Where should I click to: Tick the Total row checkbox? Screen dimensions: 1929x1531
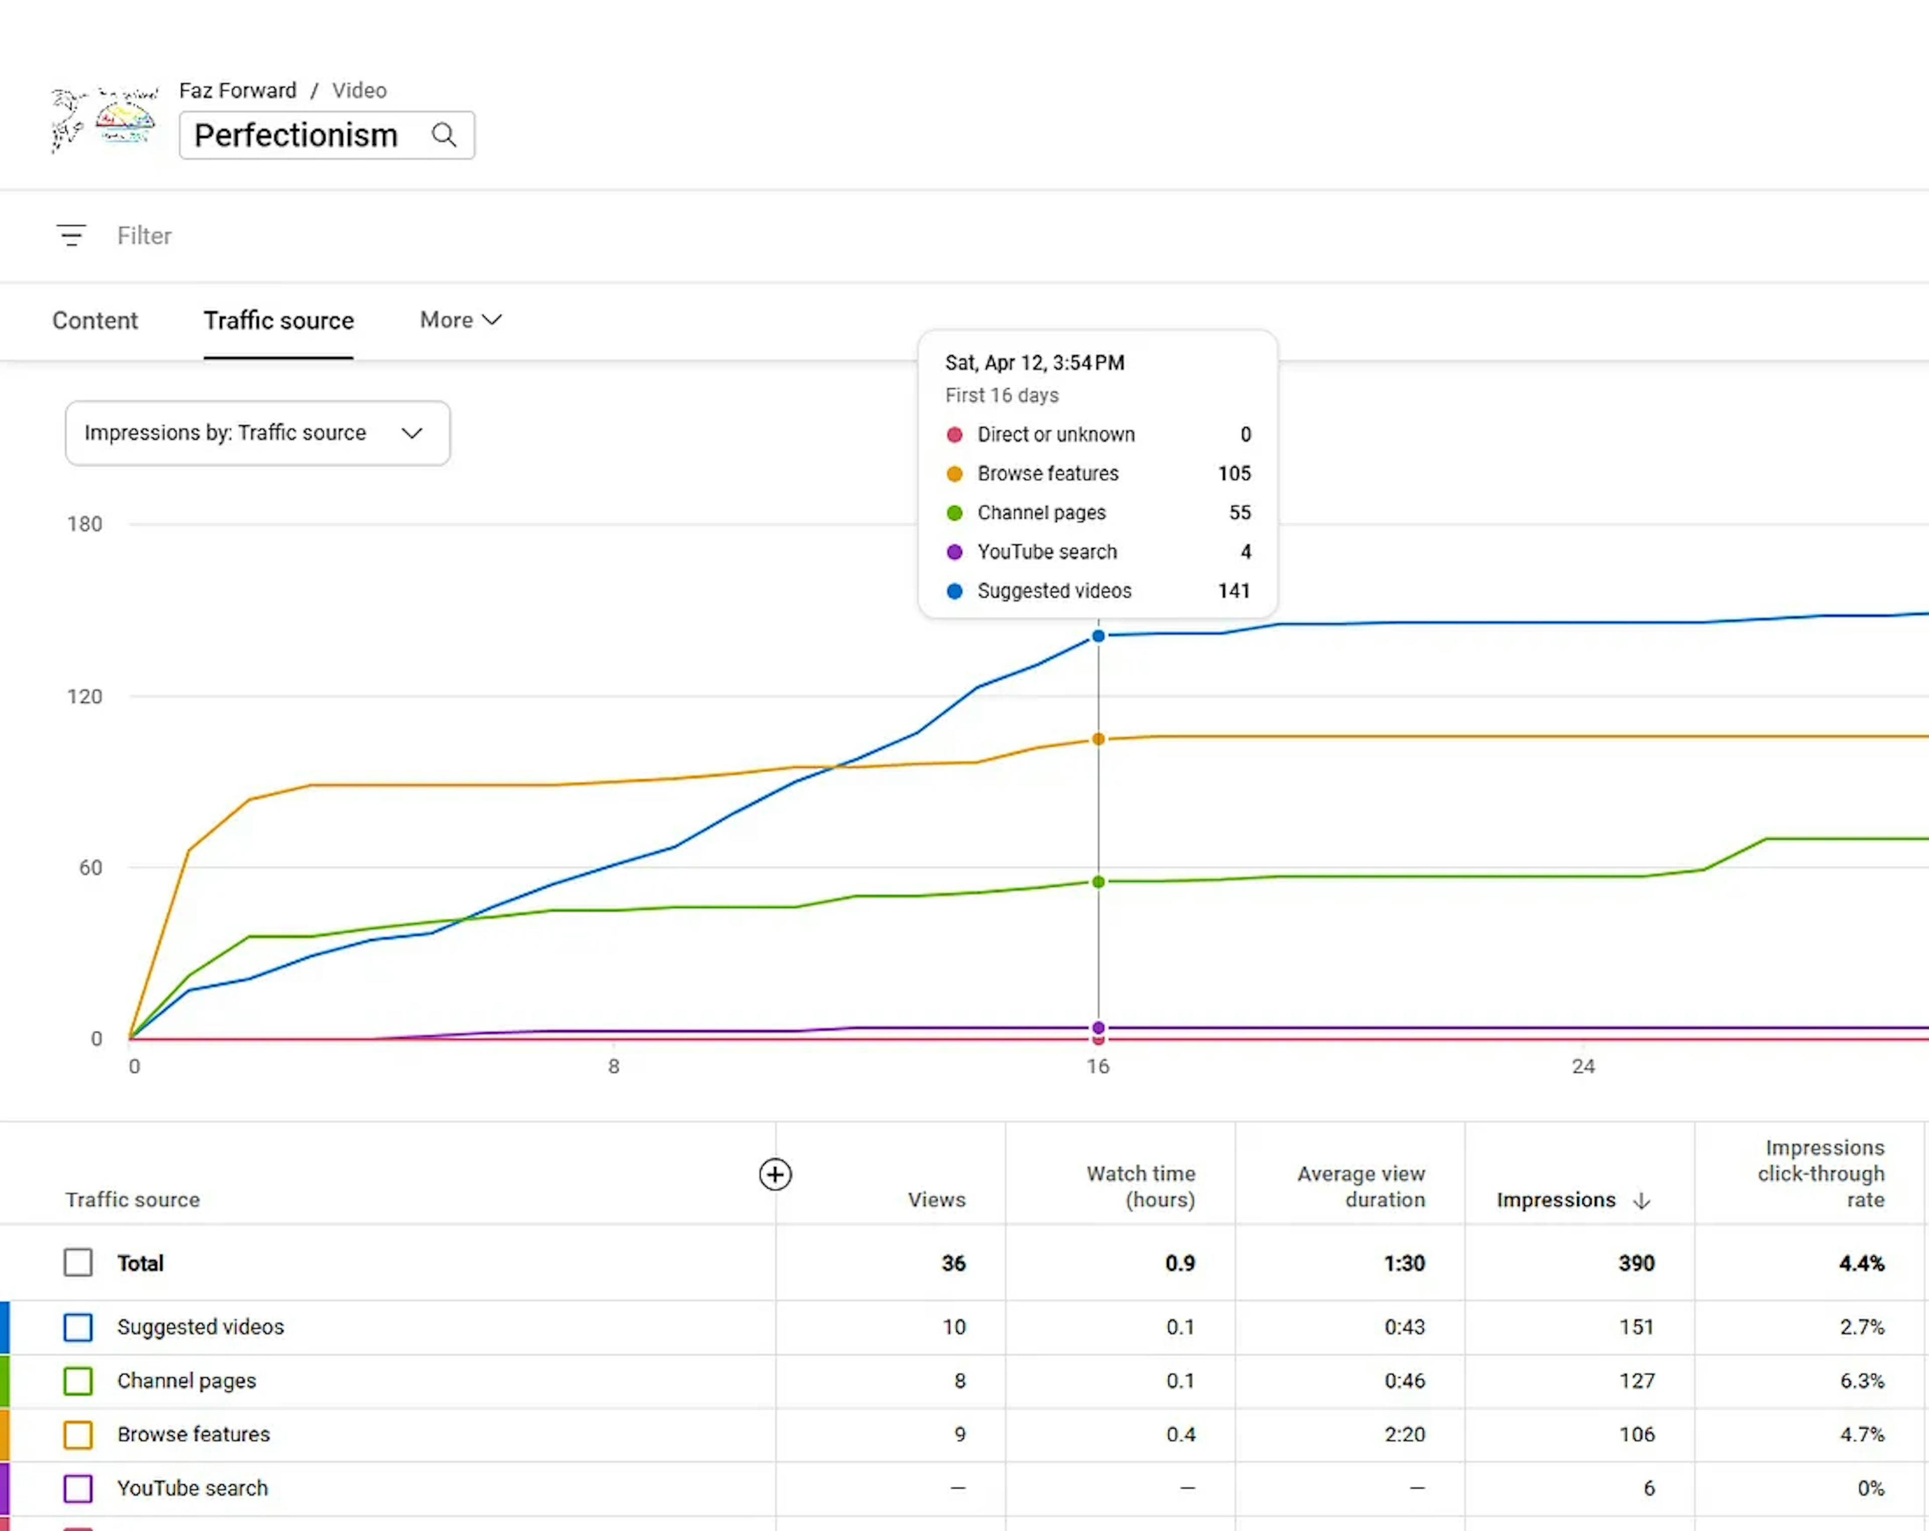point(78,1263)
